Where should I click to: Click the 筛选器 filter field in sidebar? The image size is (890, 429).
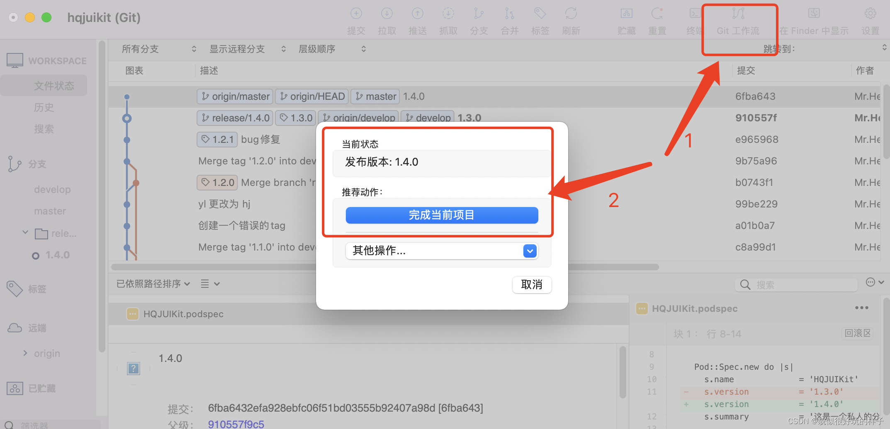pyautogui.click(x=51, y=424)
